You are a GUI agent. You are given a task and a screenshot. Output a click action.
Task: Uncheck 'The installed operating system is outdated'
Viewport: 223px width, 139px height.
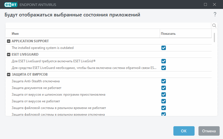(164, 48)
